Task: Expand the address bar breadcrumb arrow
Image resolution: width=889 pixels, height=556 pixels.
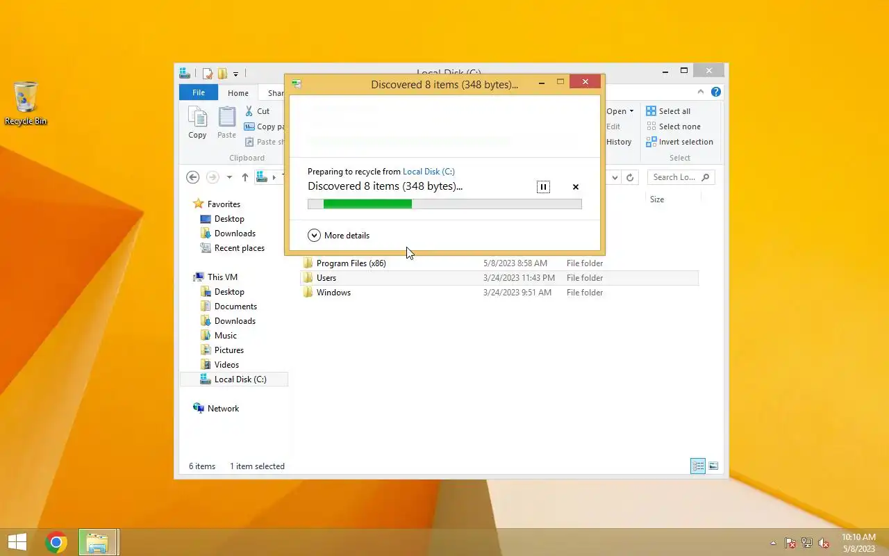Action: click(x=274, y=177)
